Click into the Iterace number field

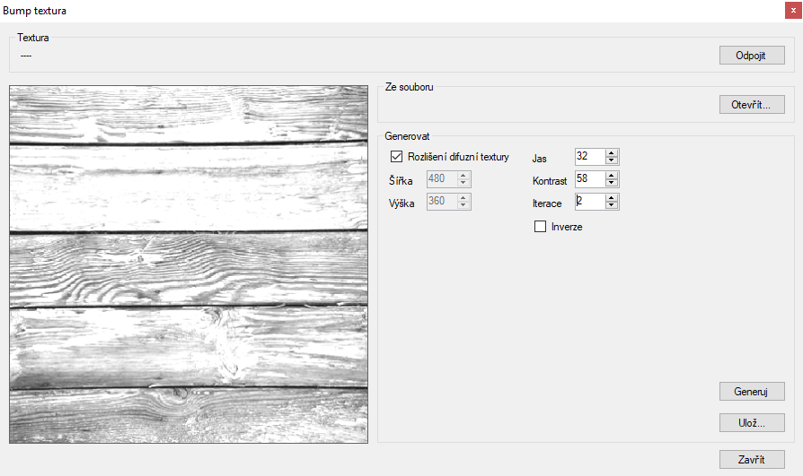tap(589, 202)
